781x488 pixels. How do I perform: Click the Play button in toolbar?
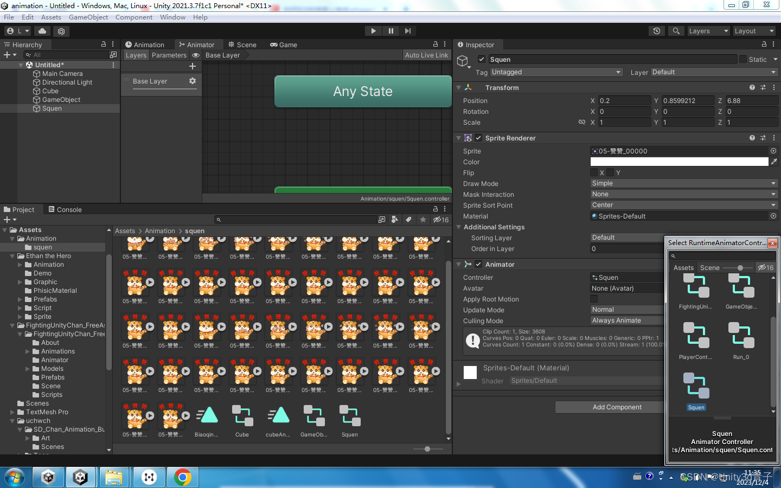tap(373, 31)
